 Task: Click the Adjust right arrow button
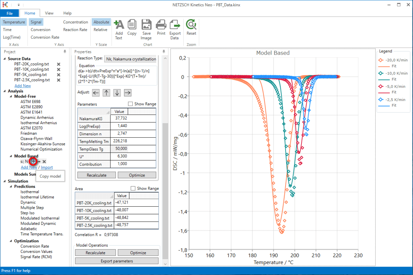pos(127,93)
